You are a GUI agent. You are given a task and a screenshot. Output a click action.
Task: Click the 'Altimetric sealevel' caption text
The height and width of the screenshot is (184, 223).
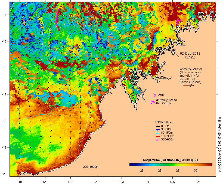click(191, 69)
